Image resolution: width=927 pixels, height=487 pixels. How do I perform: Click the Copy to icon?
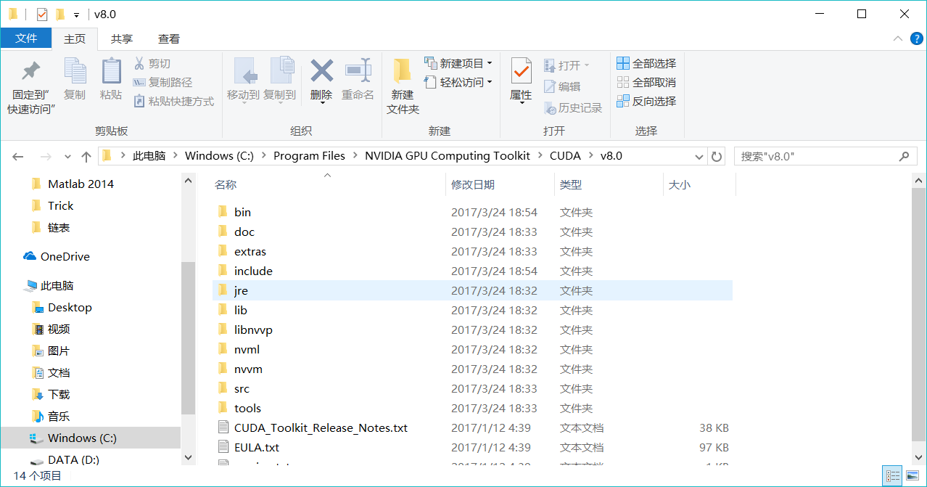(281, 70)
